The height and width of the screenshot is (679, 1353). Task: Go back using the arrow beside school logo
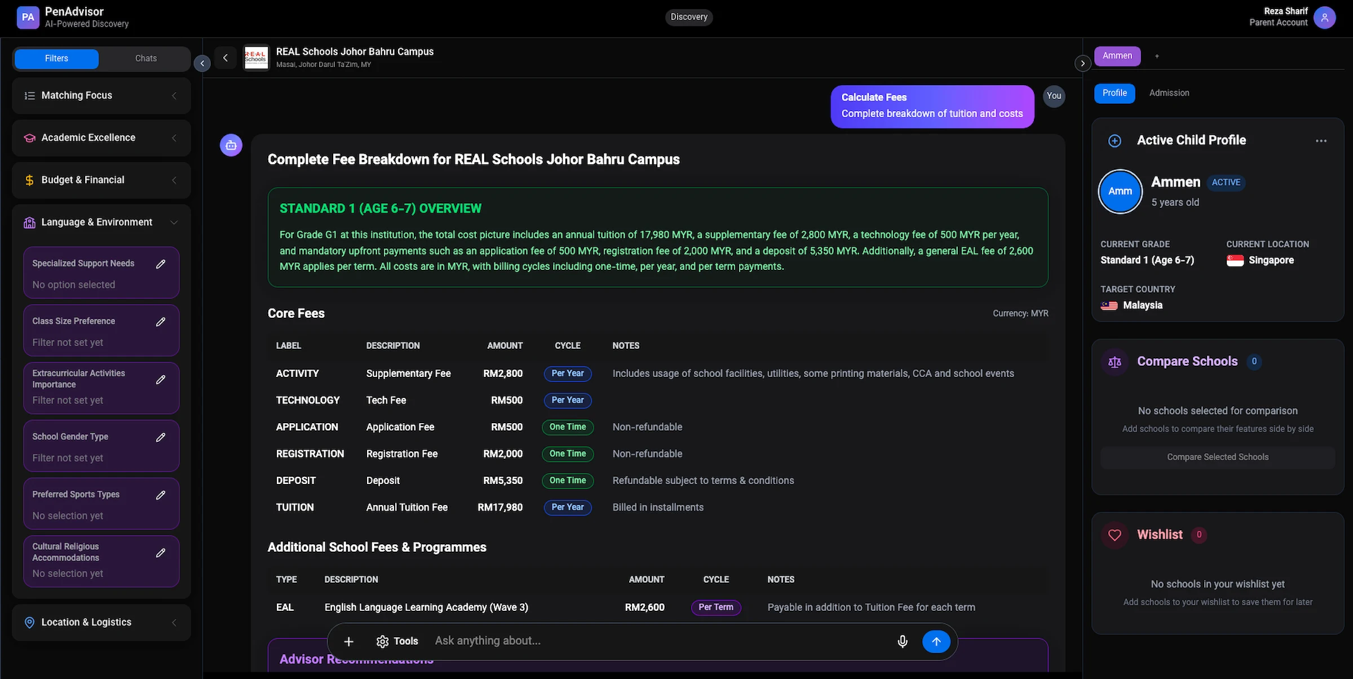pos(225,57)
